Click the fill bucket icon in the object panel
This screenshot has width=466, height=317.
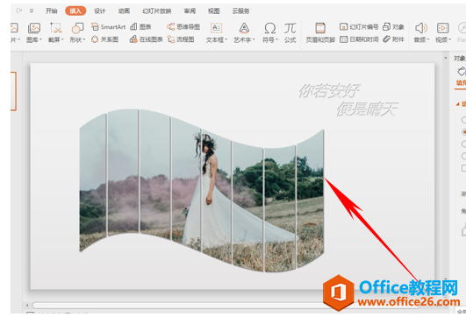pyautogui.click(x=462, y=72)
